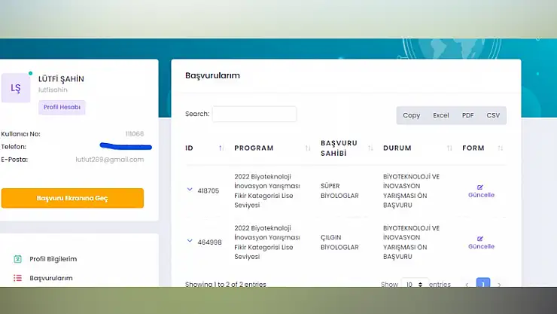Click the Copy table button
557x314 pixels.
[411, 115]
